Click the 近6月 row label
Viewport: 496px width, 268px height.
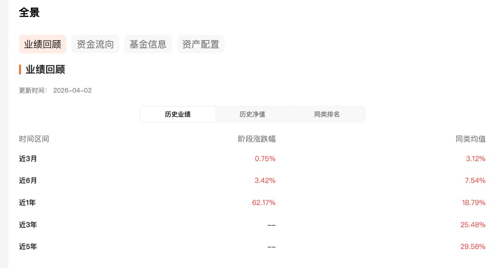point(27,180)
